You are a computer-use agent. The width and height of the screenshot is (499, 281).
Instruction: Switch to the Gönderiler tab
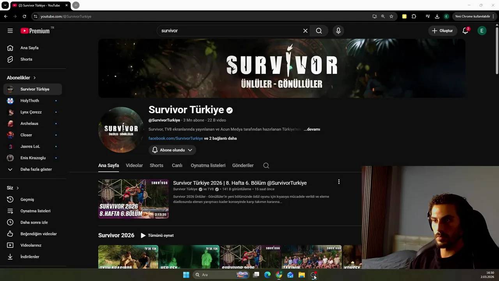[x=243, y=165]
